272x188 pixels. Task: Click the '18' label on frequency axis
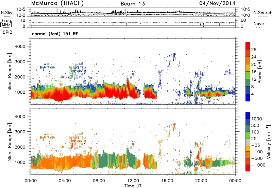tap(23, 20)
